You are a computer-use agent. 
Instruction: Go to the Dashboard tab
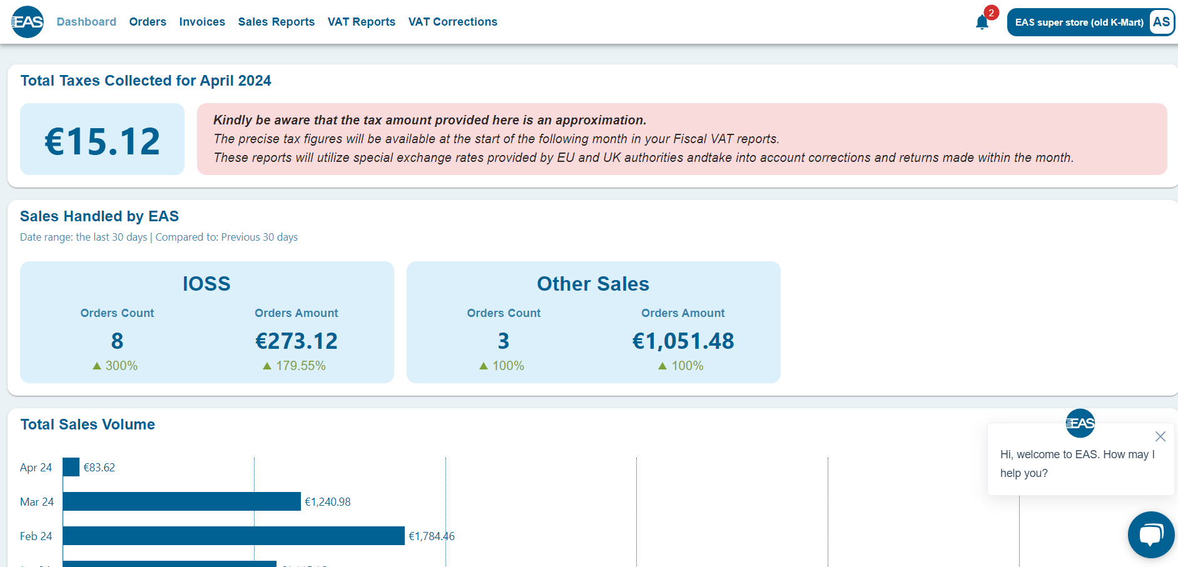click(86, 22)
